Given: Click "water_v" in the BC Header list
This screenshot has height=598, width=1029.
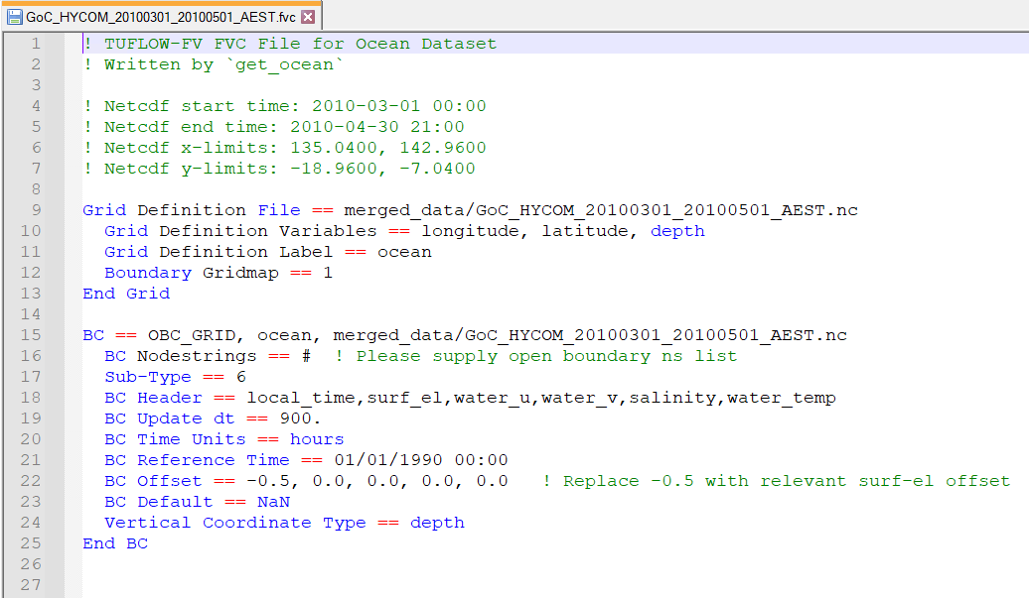Looking at the screenshot, I should (579, 398).
